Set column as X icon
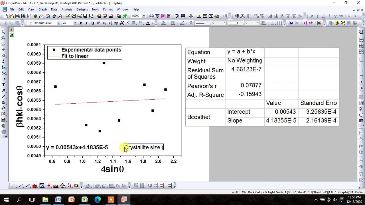The height and width of the screenshot is (205, 365). point(312,16)
